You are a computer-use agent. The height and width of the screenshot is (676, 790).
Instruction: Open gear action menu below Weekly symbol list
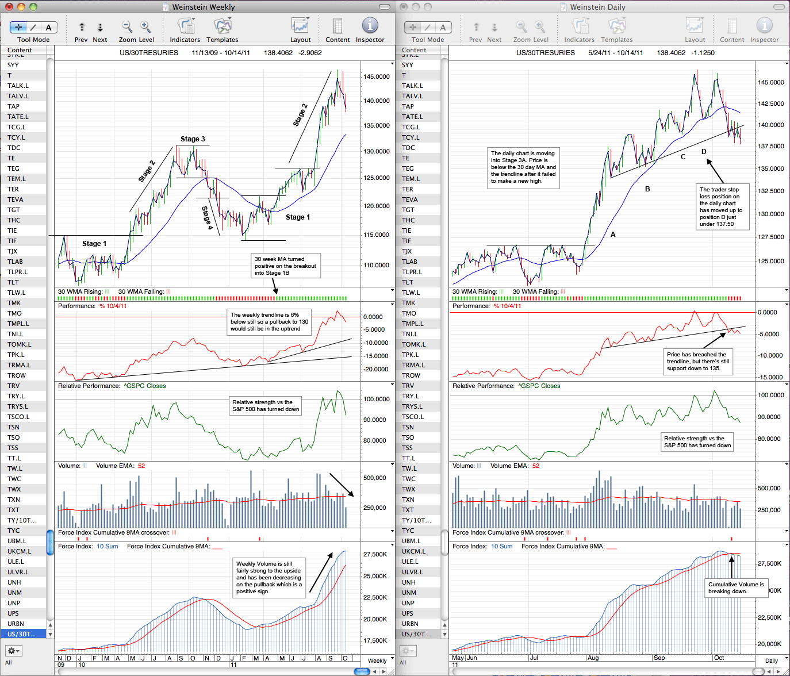(13, 651)
